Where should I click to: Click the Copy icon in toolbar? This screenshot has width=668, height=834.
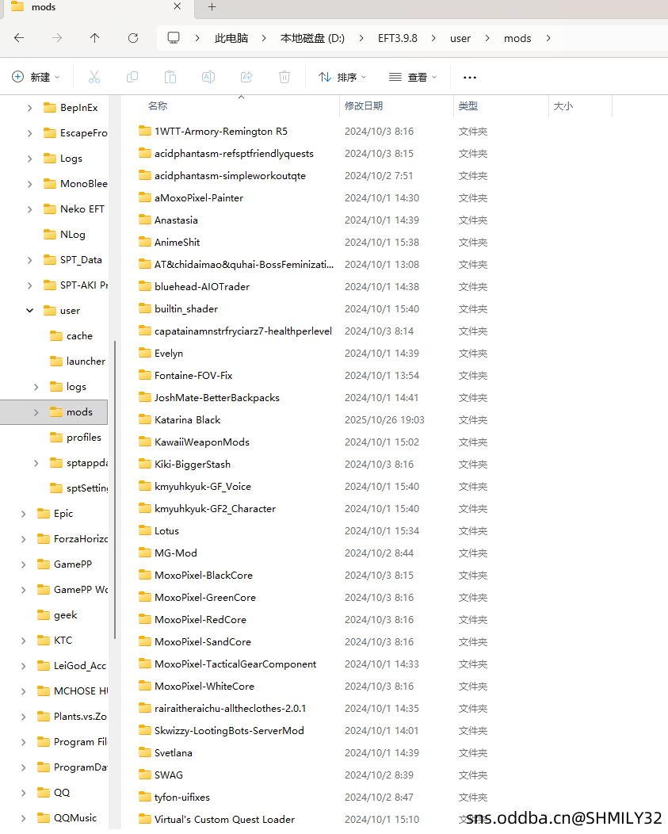click(132, 77)
